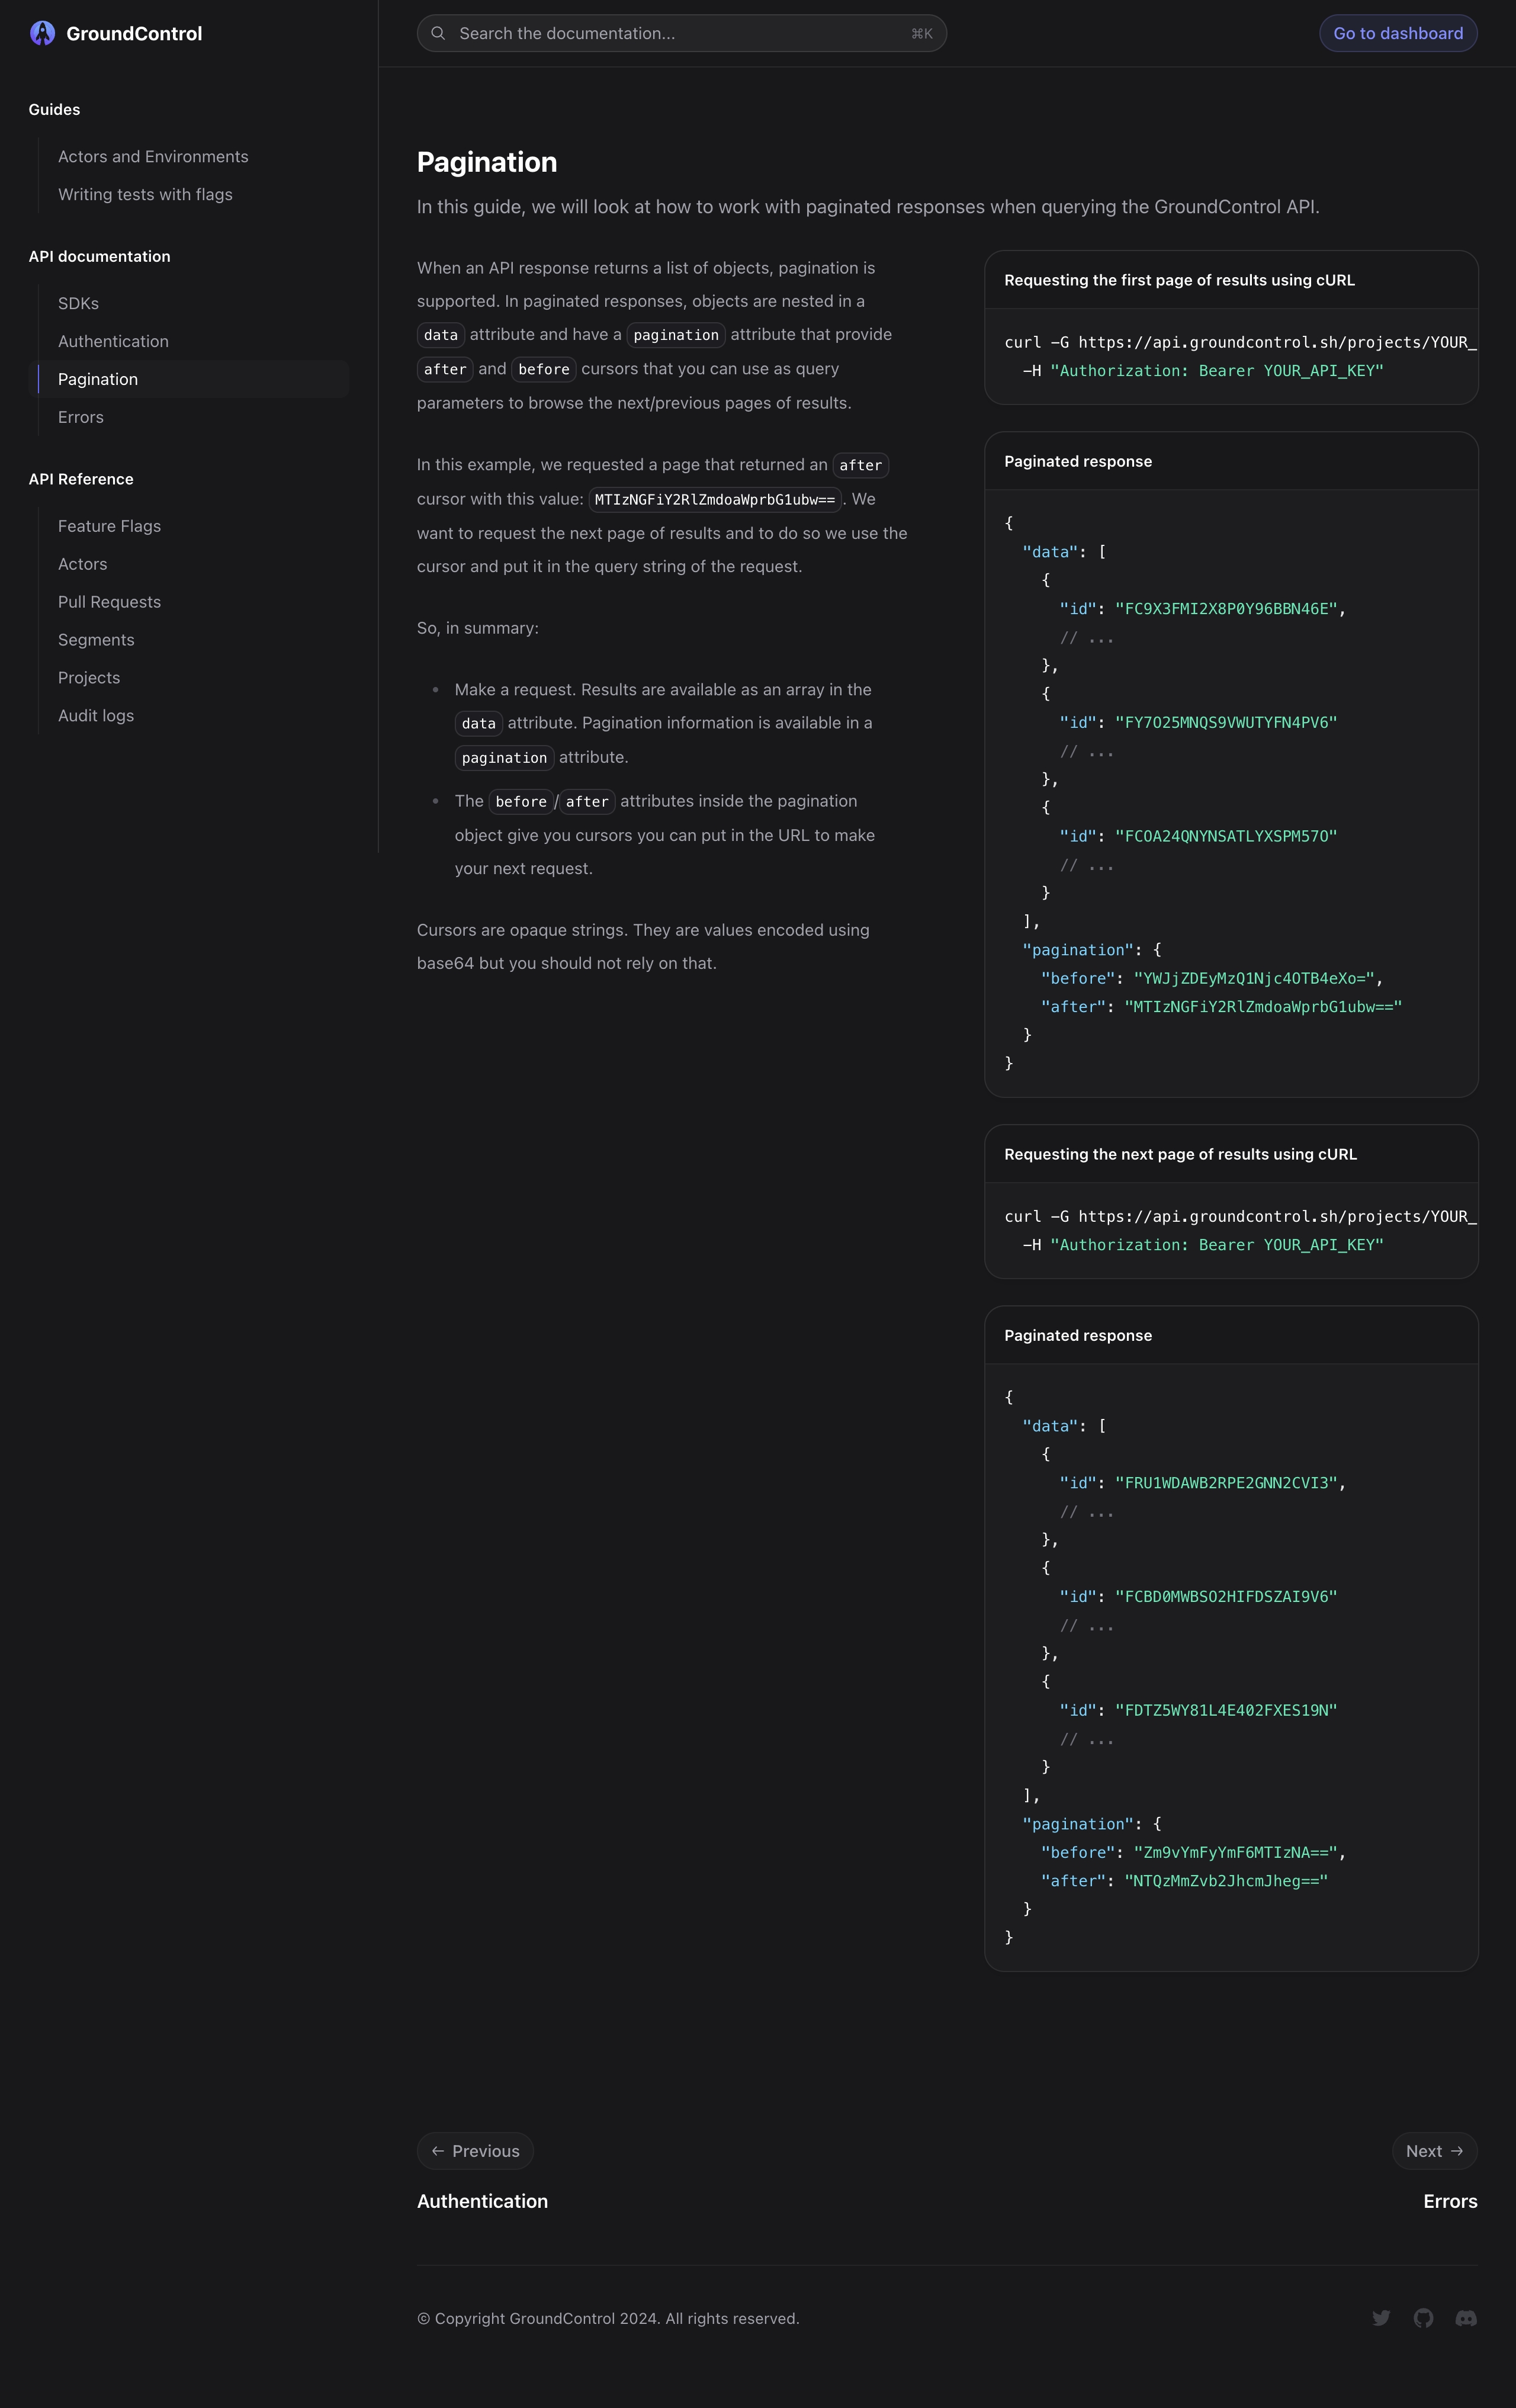Open Actors and Environments guide
1516x2408 pixels.
coord(153,157)
